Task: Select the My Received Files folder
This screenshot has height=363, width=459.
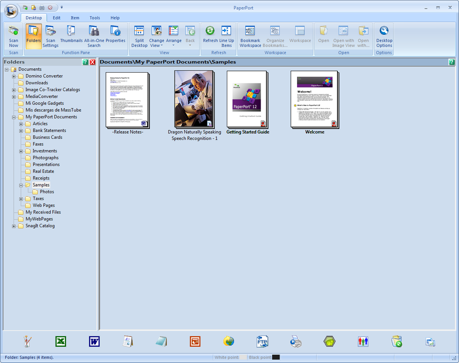Action: coord(43,212)
